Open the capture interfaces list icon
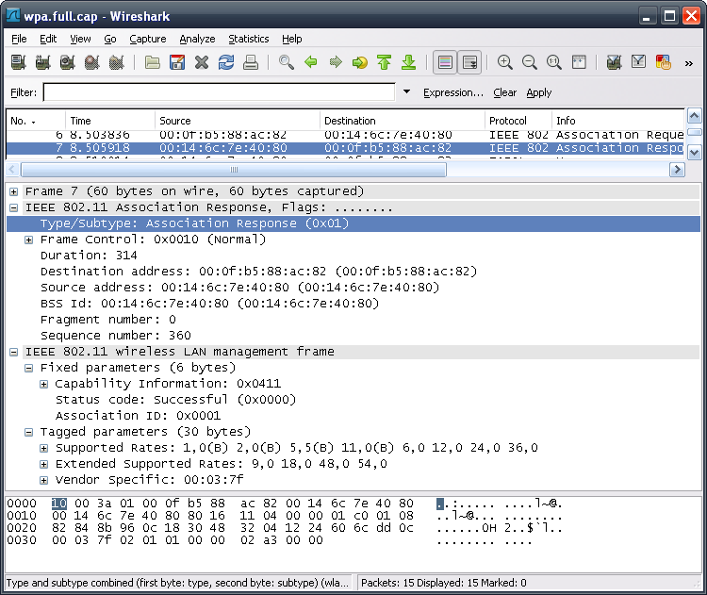707x595 pixels. [x=19, y=62]
